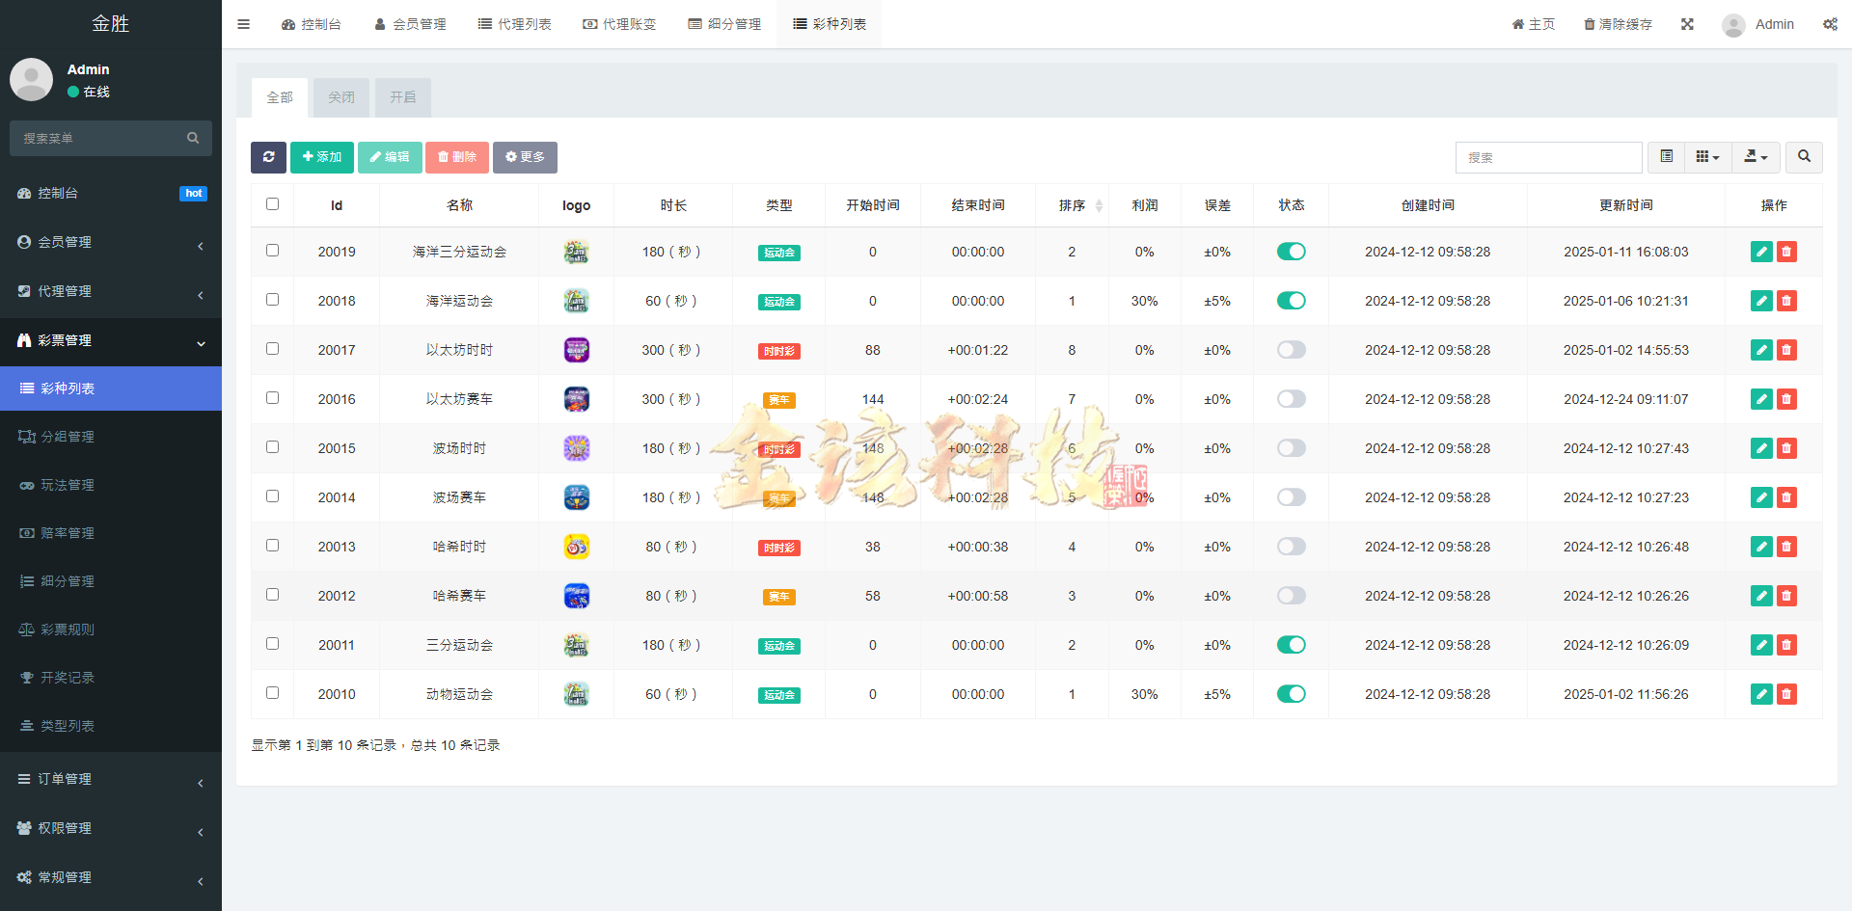Click the green 添加 button
The height and width of the screenshot is (911, 1852).
tap(322, 157)
